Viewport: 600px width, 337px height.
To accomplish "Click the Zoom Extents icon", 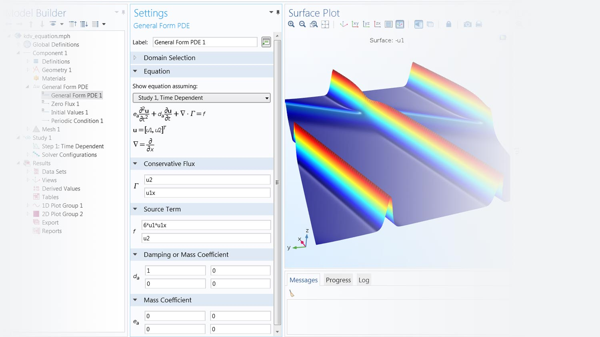I will click(x=325, y=24).
